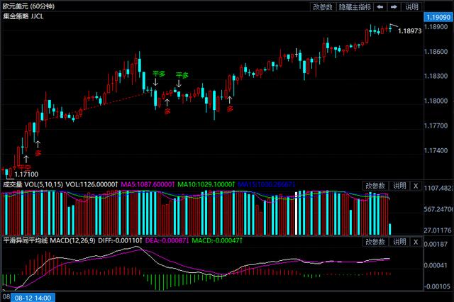This screenshot has width=454, height=302.
Task: Edit MACD parameters via 改参数
Action: (x=376, y=242)
